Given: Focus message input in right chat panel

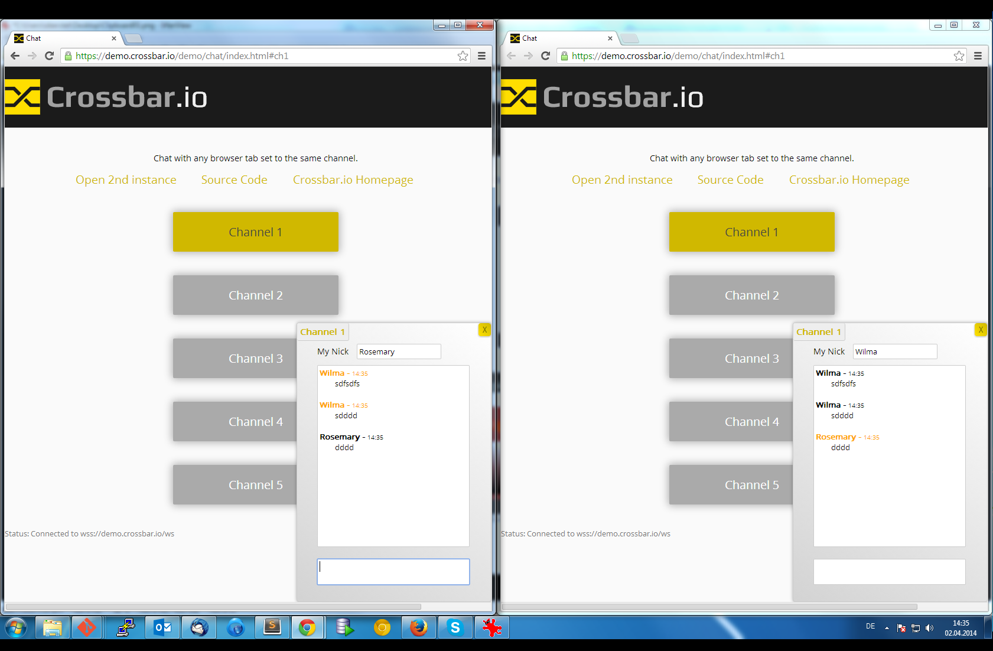Looking at the screenshot, I should pos(890,572).
